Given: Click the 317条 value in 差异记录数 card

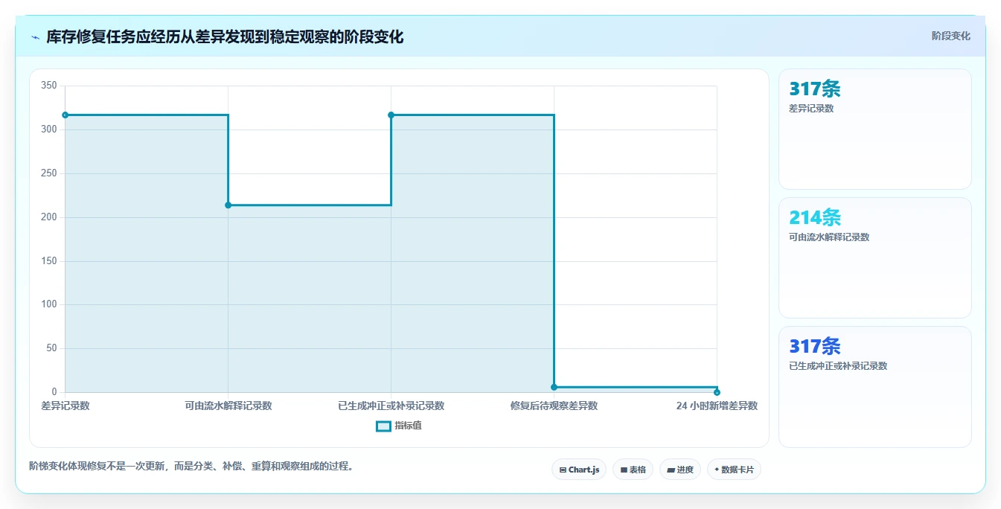Looking at the screenshot, I should pos(815,89).
